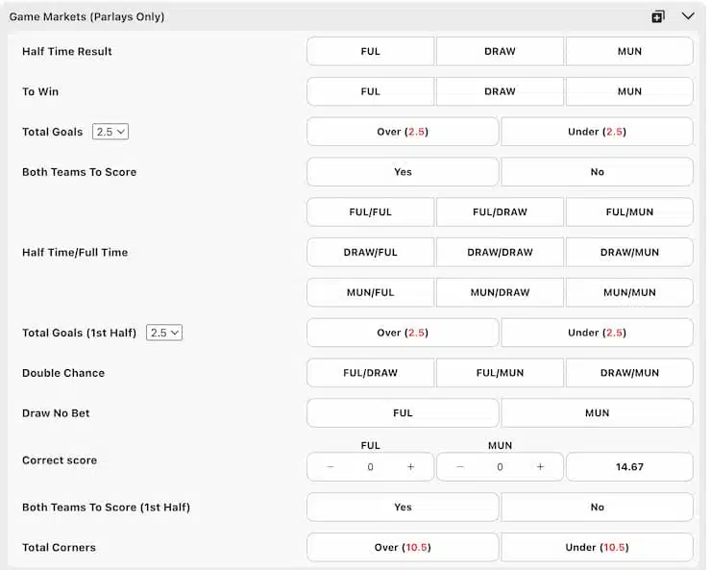The height and width of the screenshot is (570, 711).
Task: Select Under (2.5) for Total Goals
Action: tap(598, 132)
